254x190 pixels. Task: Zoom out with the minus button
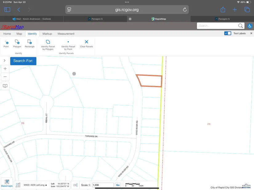(x=5, y=77)
